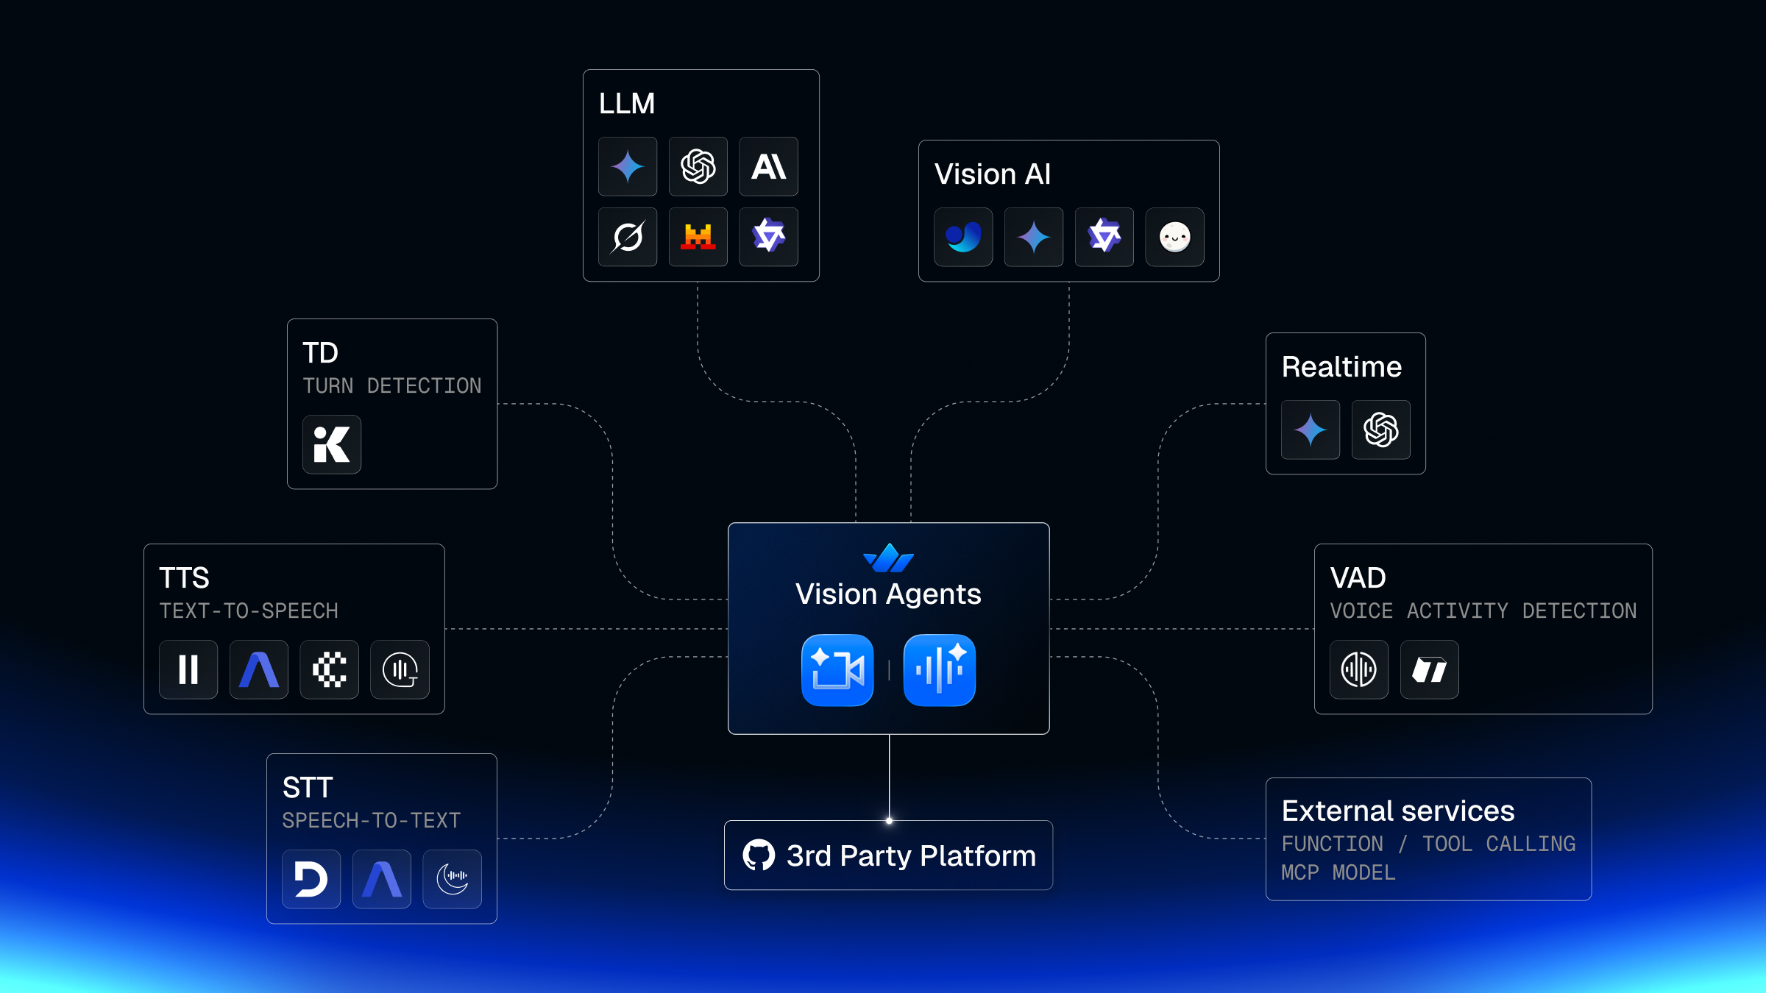
Task: Click the OpenAI icon in Realtime box
Action: 1380,430
